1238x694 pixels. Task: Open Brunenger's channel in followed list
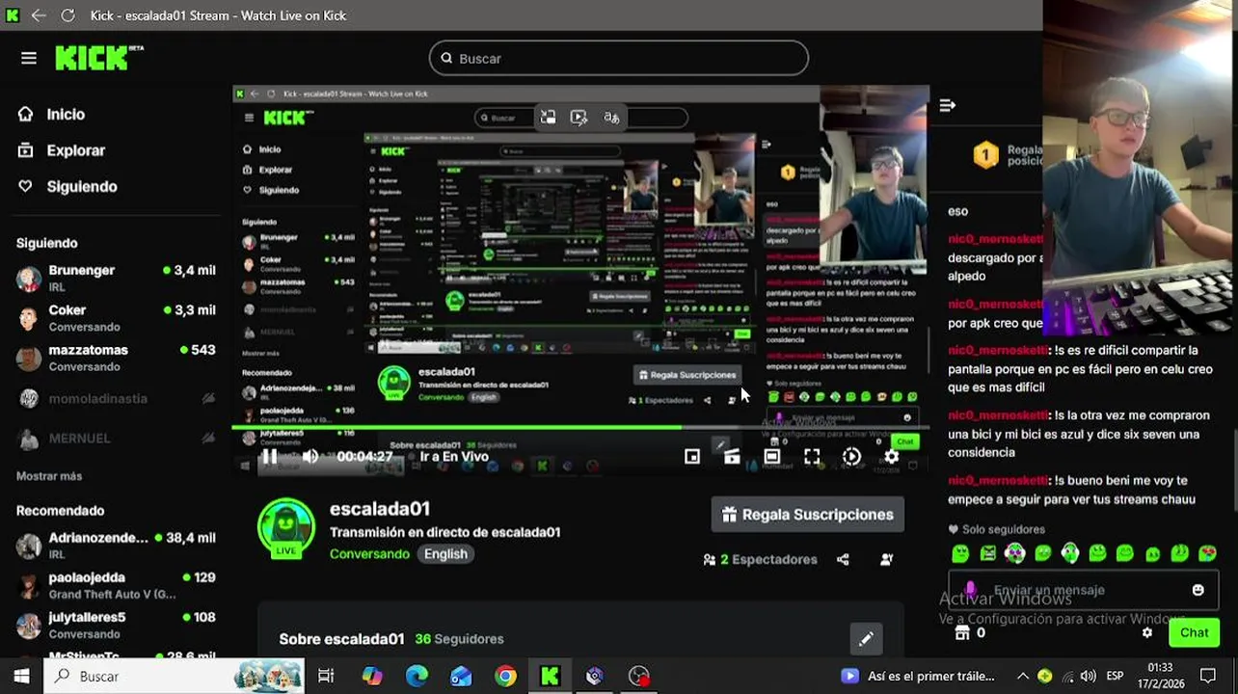coord(116,278)
